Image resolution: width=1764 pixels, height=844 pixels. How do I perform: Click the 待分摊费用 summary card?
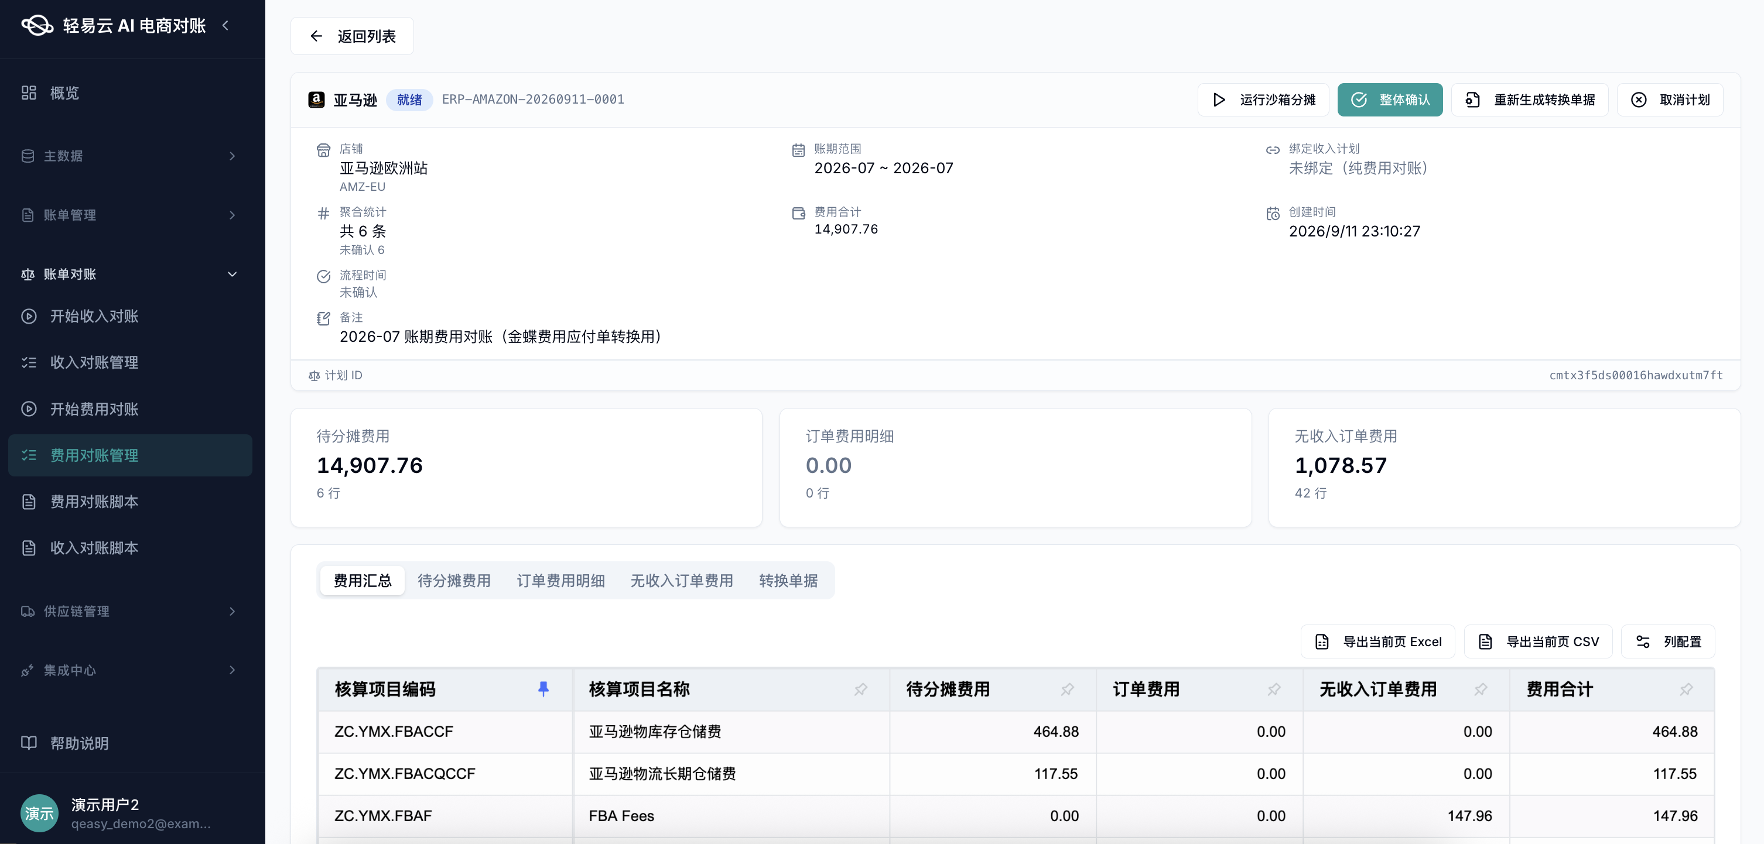tap(526, 468)
